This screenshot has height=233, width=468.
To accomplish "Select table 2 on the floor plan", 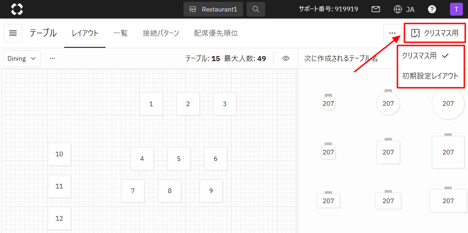I will (x=188, y=104).
